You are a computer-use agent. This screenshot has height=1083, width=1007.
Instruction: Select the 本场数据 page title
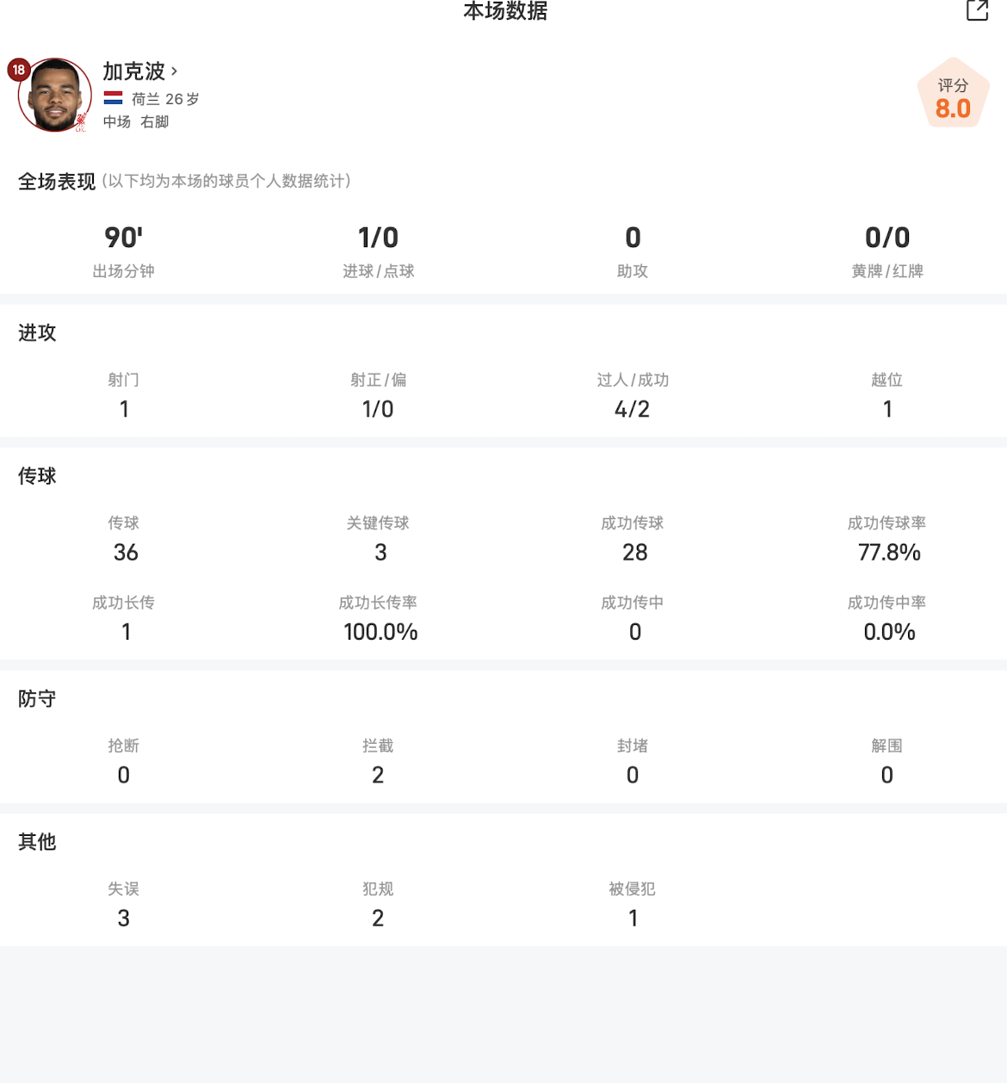pos(505,10)
